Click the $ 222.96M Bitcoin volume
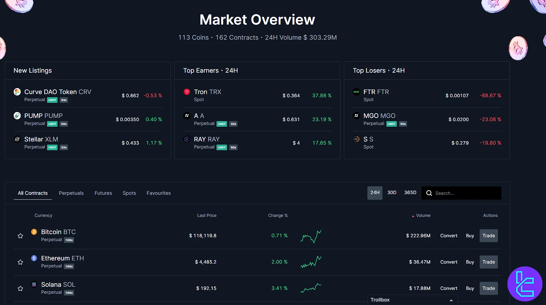This screenshot has height=305, width=546. [418, 236]
